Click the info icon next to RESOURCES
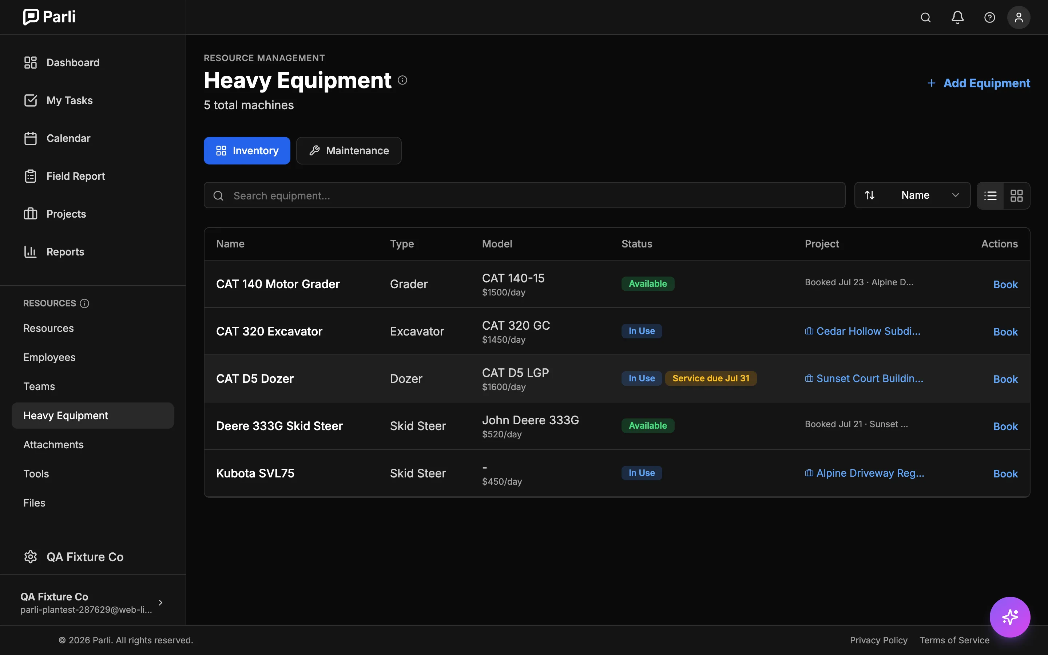Screen dimensions: 1048x655 84,303
